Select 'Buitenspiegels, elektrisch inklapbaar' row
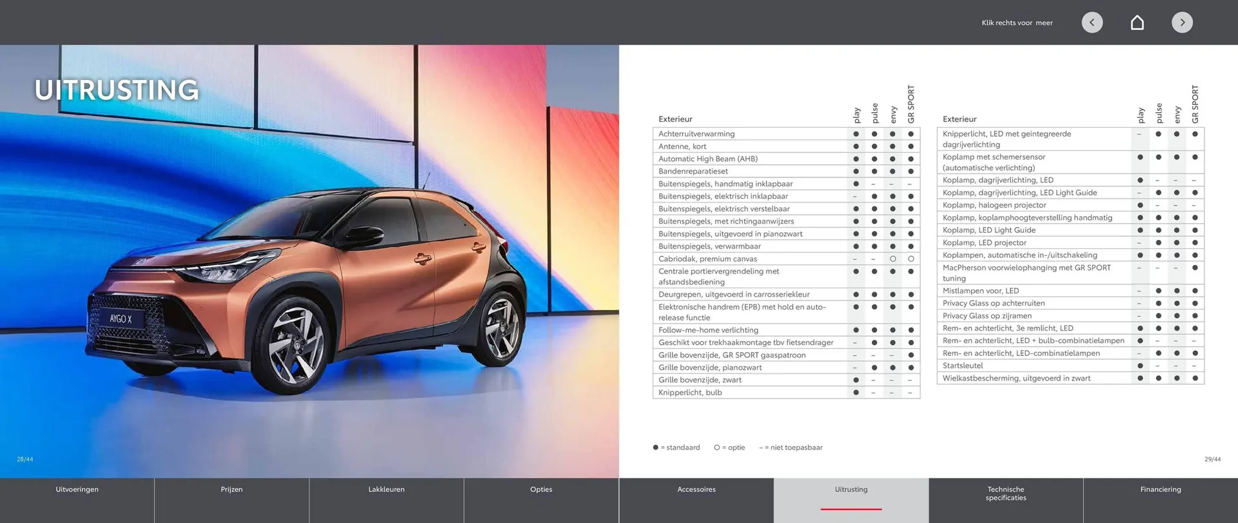The height and width of the screenshot is (523, 1238). pyautogui.click(x=787, y=196)
